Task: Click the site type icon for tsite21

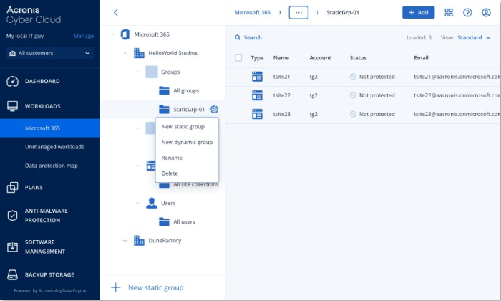Action: [x=257, y=77]
